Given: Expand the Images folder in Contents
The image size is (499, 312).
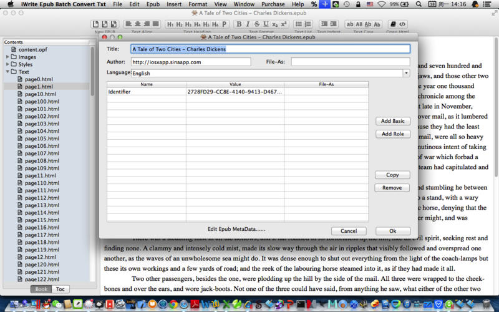Looking at the screenshot, I should coord(7,57).
